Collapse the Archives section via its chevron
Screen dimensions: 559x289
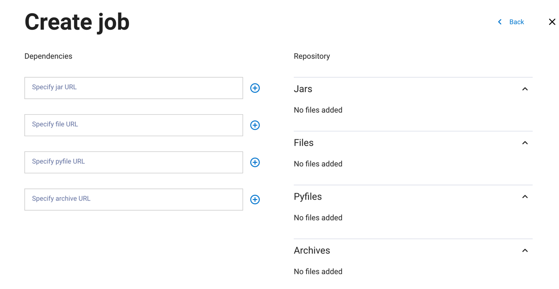[x=525, y=251]
